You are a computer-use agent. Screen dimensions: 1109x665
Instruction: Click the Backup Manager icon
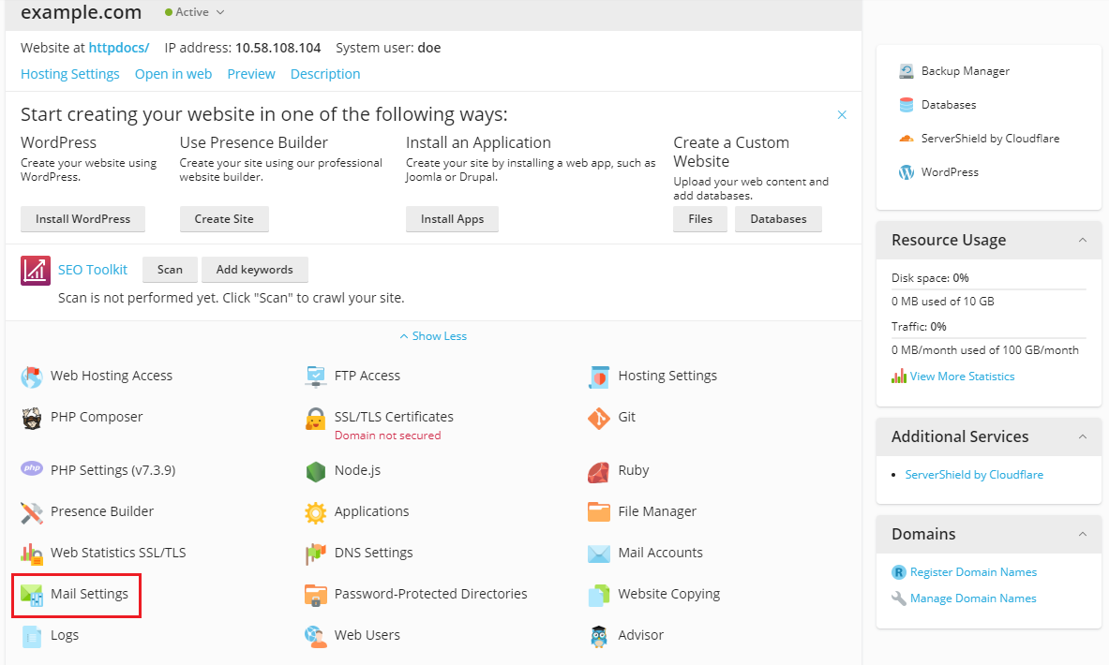pyautogui.click(x=906, y=70)
